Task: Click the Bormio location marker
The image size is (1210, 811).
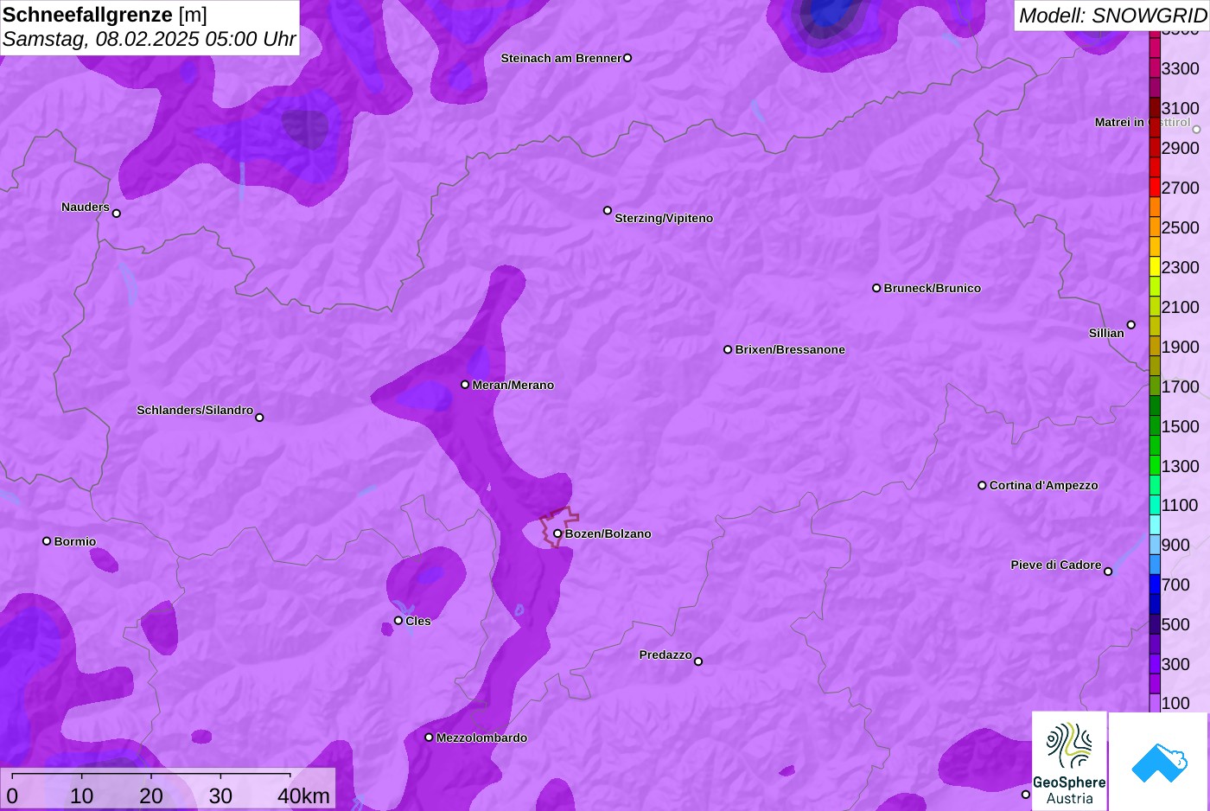Action: [47, 541]
